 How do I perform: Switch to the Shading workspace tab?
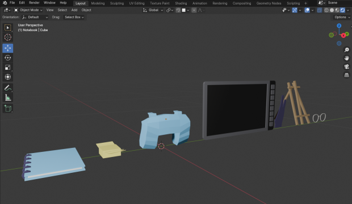[181, 3]
